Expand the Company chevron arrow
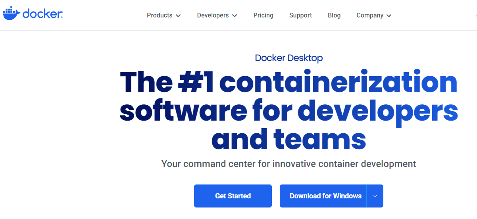Viewport: 477px width, 219px height. 389,16
